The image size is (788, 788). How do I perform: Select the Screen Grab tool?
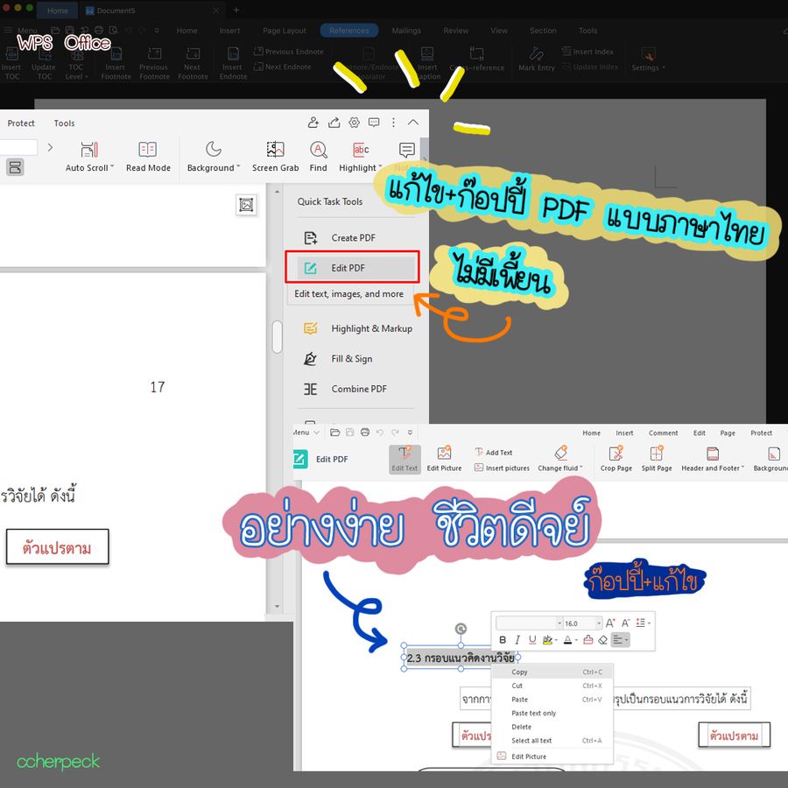point(275,157)
